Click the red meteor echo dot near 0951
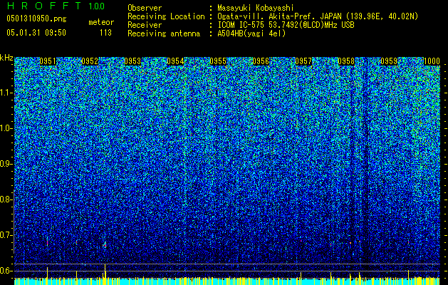Image resolution: width=448 pixels, height=285 pixels. 48,244
